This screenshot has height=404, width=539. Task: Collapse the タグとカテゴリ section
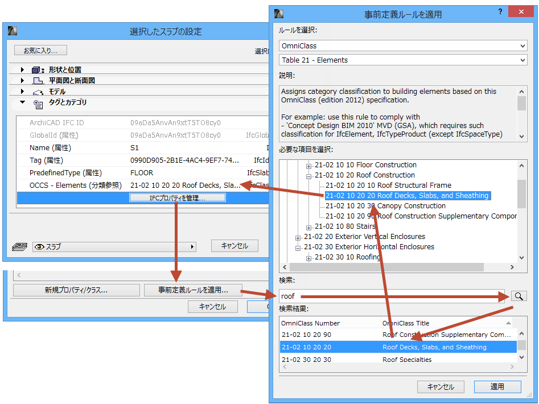point(22,102)
